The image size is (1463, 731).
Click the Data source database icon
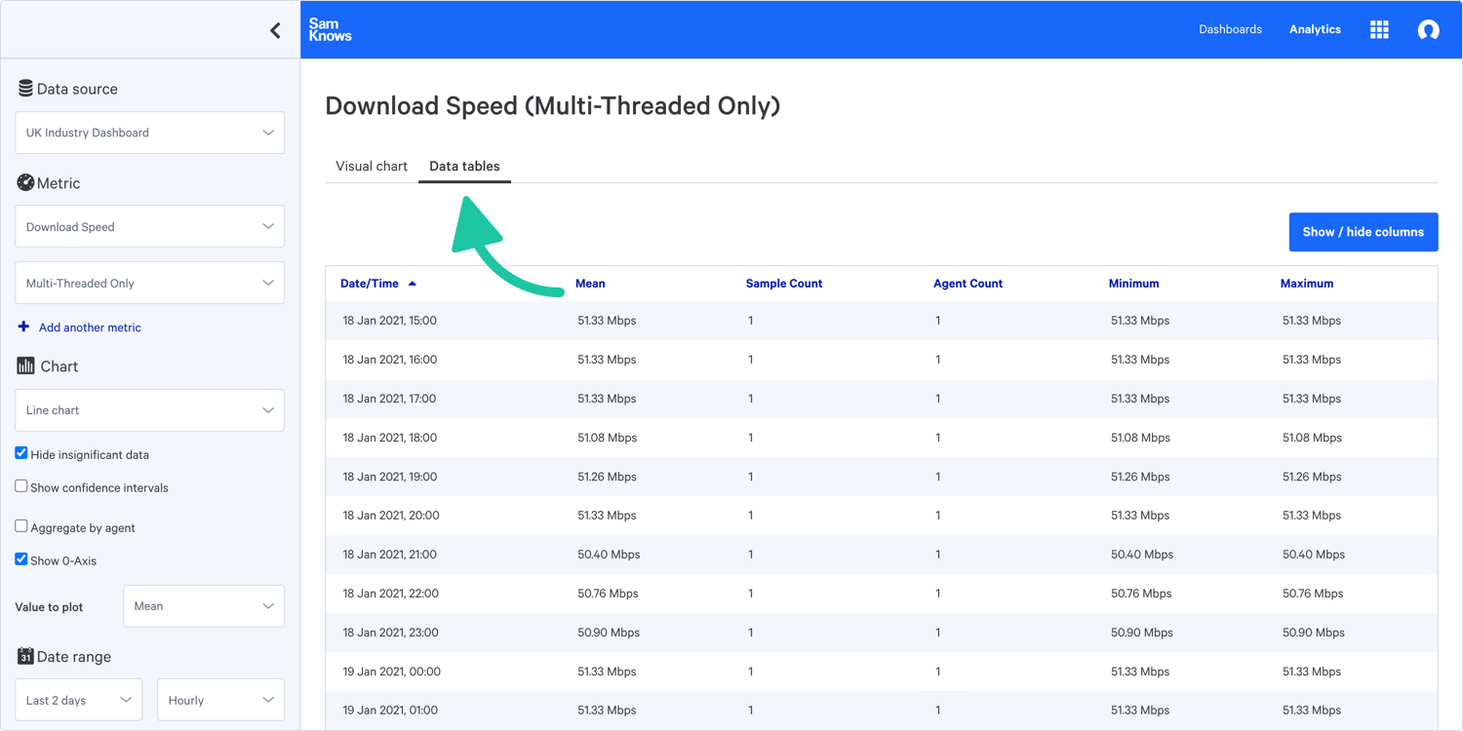point(25,89)
